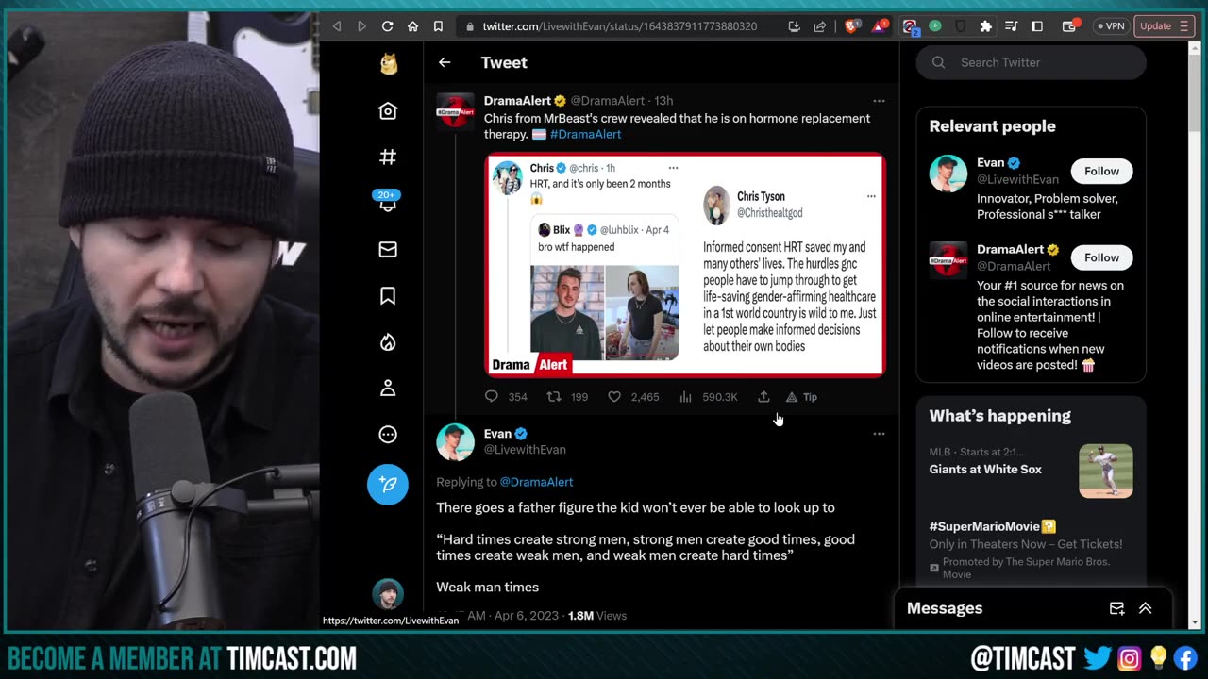The image size is (1208, 679).
Task: Tip DramaAlert via Tip button
Action: point(801,397)
